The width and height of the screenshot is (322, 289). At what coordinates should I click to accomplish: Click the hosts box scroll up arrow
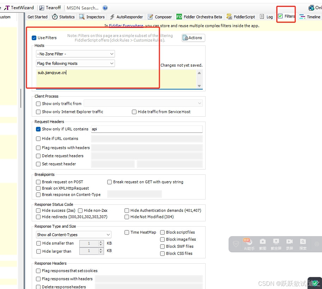(199, 73)
